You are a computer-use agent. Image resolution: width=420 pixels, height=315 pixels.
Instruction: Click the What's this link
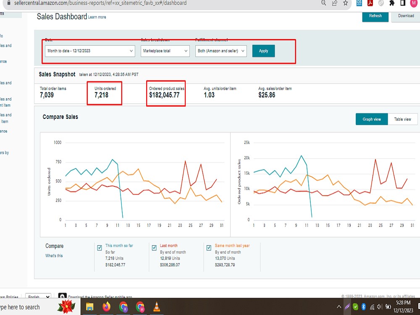pos(54,256)
